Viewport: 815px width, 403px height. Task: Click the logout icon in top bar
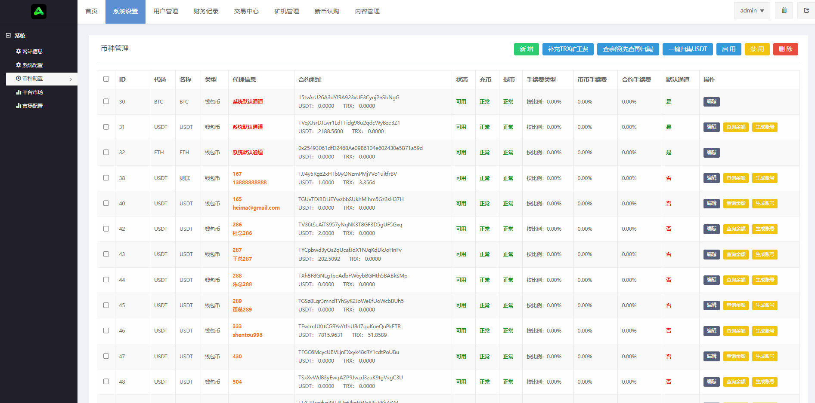tap(806, 10)
